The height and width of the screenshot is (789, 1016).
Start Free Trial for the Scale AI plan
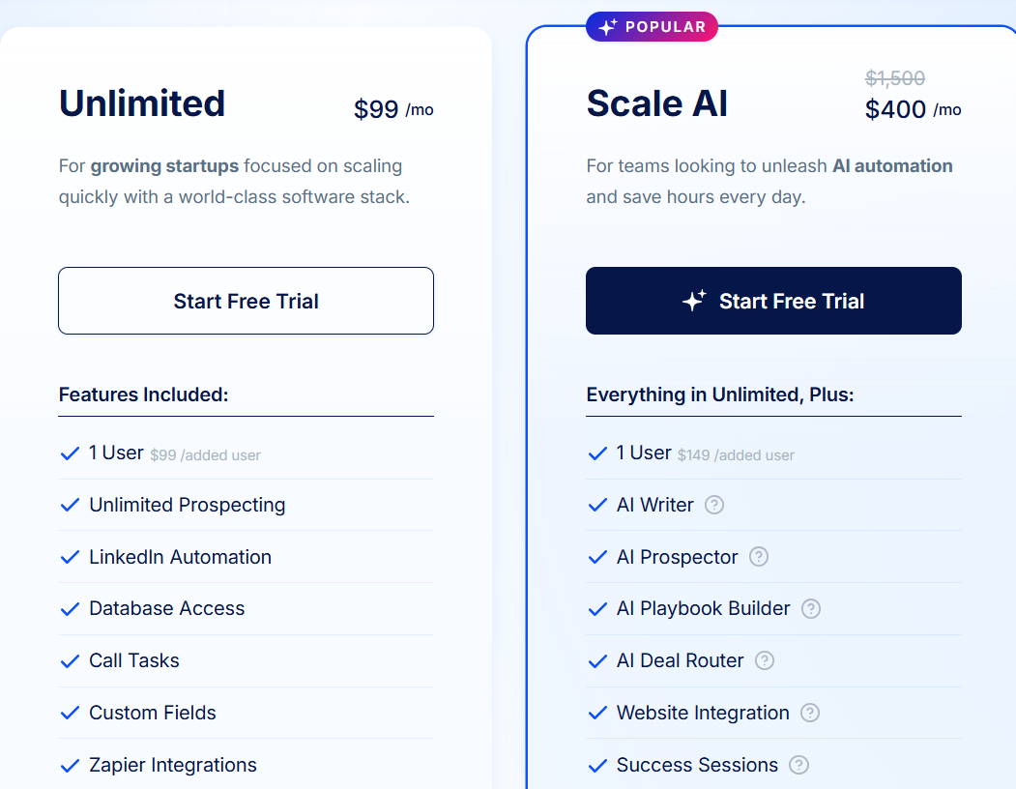[x=773, y=301]
